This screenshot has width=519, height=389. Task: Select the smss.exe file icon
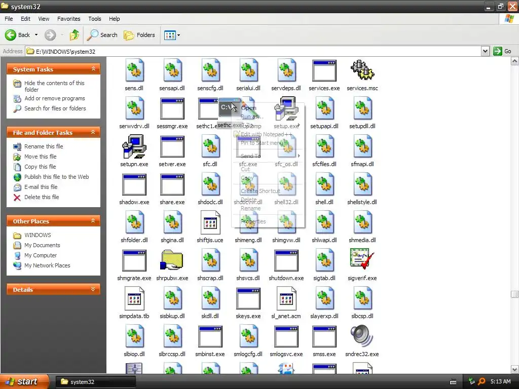pyautogui.click(x=324, y=336)
